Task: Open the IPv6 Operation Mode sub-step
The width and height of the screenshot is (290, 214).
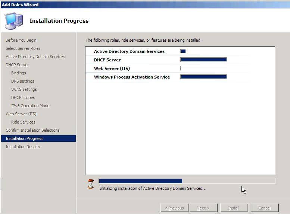Action: coord(30,106)
